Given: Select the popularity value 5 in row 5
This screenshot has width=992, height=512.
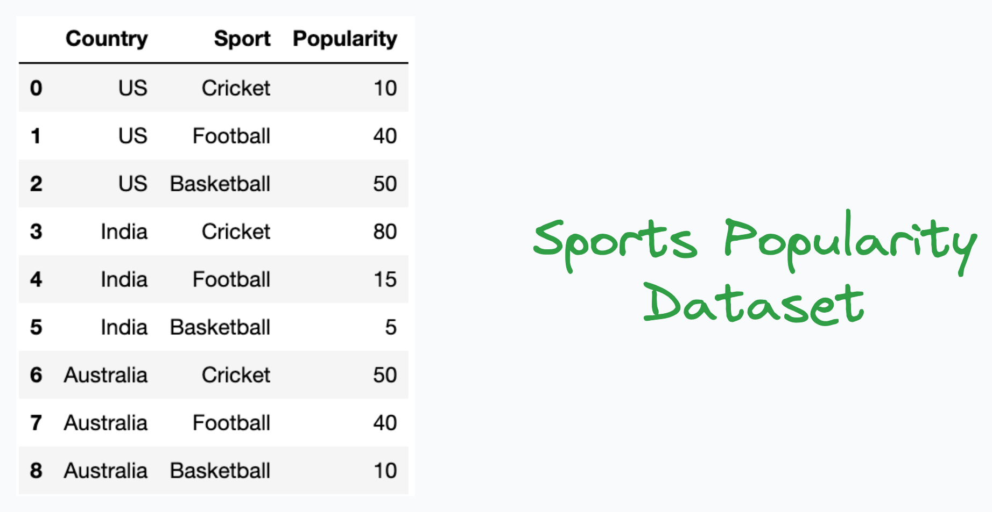Looking at the screenshot, I should pos(391,327).
